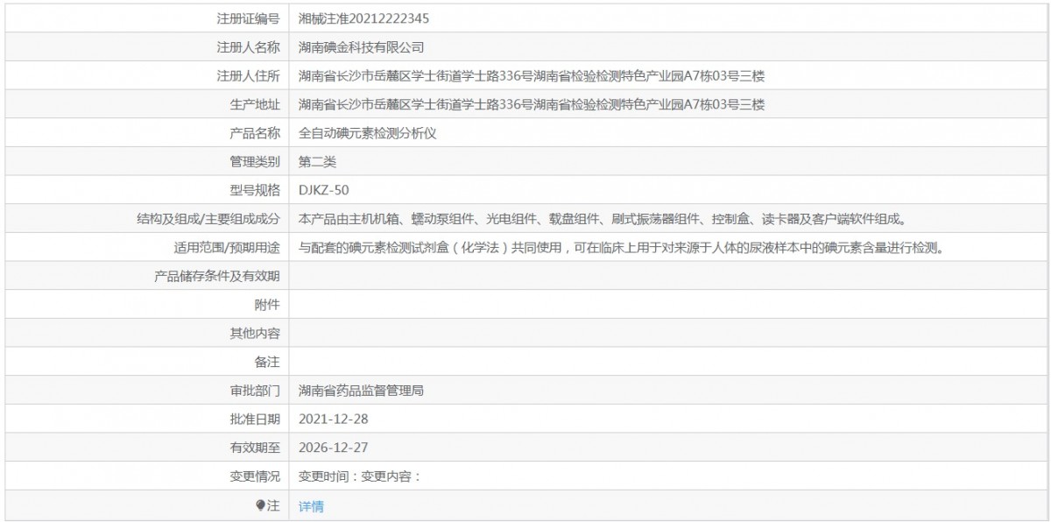
Task: Select the 注册人名称 label
Action: click(248, 46)
